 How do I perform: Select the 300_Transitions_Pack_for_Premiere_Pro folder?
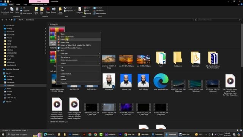213,60
